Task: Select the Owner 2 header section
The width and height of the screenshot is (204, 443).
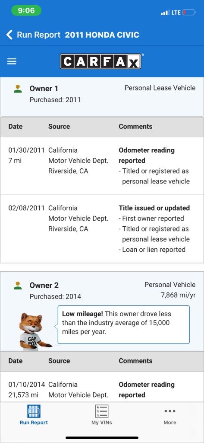Action: (102, 311)
